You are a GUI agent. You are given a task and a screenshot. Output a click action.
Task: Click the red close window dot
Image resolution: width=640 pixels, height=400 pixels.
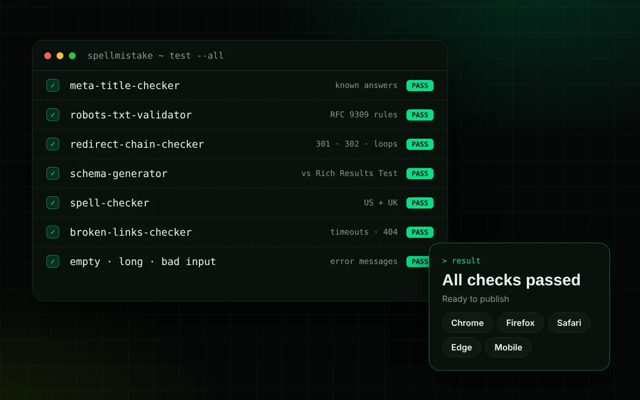pos(48,55)
